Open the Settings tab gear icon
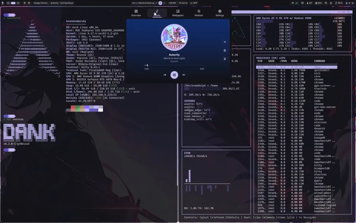The height and width of the screenshot is (223, 356). [x=220, y=11]
